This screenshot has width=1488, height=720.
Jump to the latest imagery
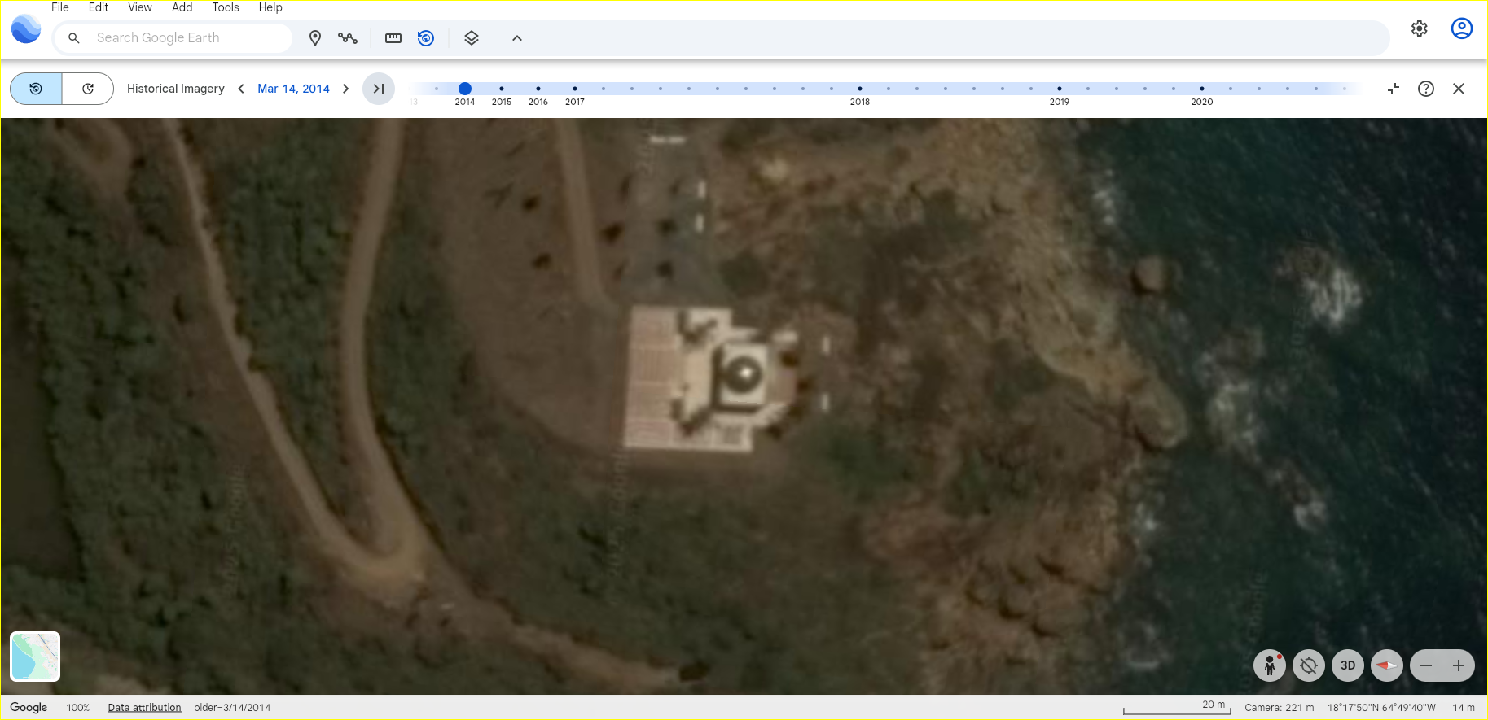379,89
